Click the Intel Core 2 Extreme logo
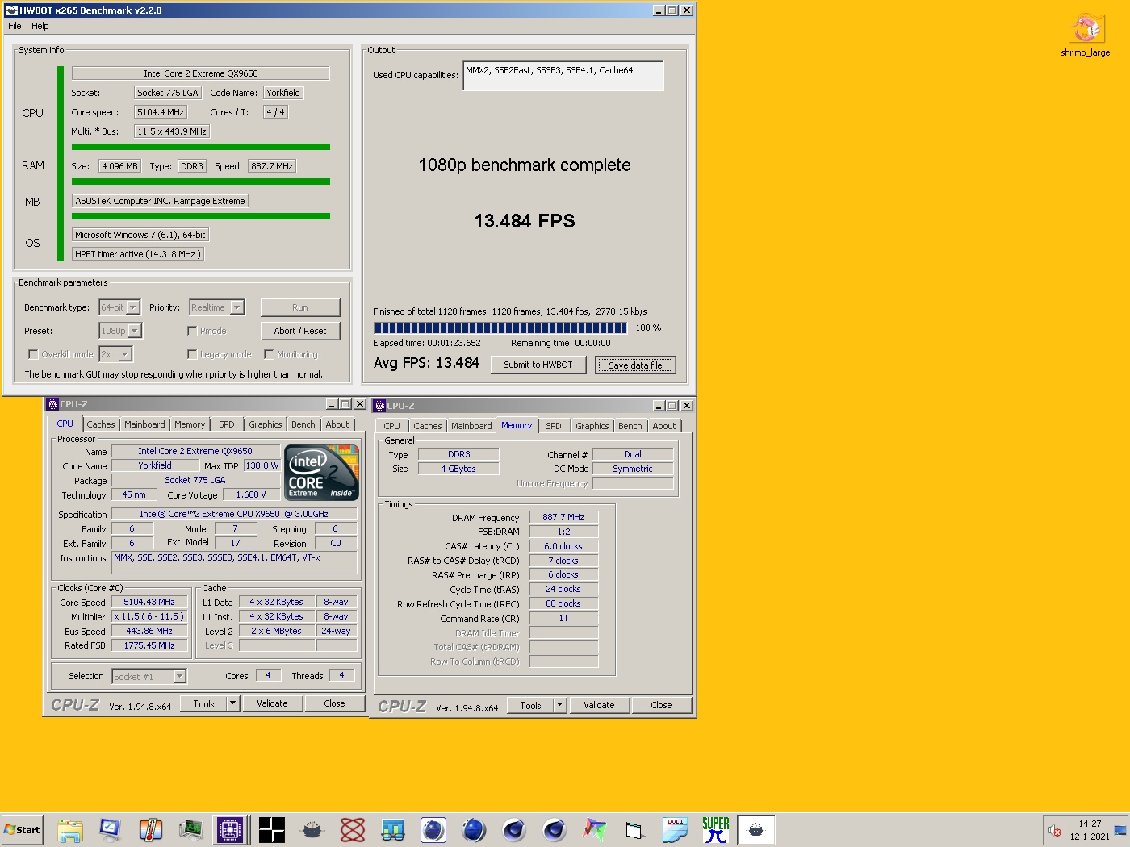The width and height of the screenshot is (1130, 847). [x=322, y=473]
